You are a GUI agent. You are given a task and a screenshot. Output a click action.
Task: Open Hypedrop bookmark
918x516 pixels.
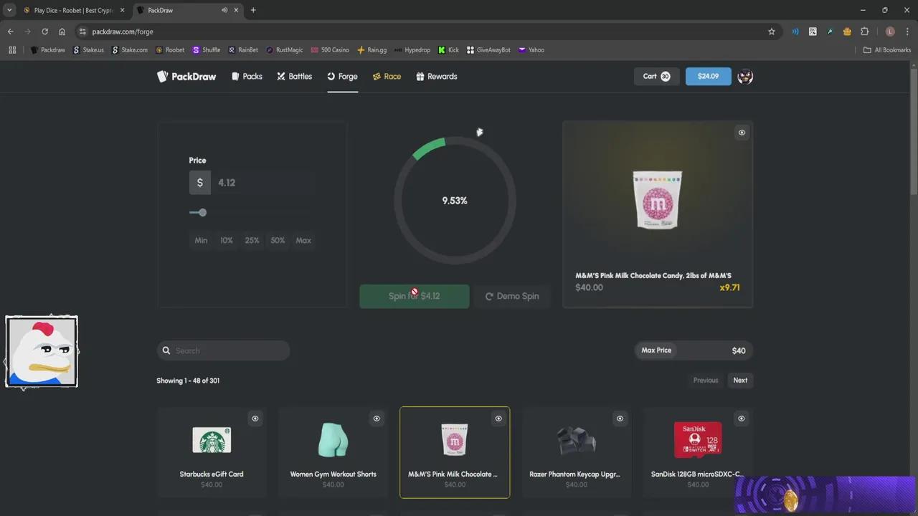pos(412,50)
